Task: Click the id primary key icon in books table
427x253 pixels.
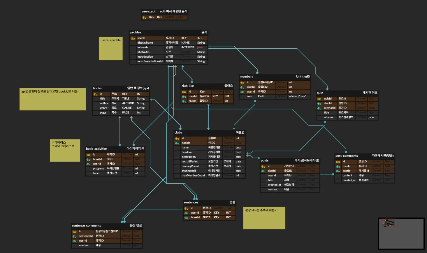Action: (96, 94)
